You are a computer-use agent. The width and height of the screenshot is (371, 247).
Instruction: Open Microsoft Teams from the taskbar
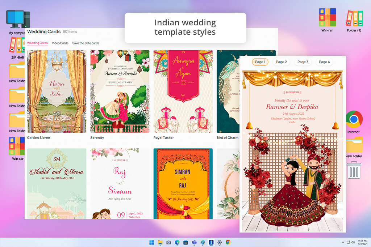pyautogui.click(x=194, y=242)
